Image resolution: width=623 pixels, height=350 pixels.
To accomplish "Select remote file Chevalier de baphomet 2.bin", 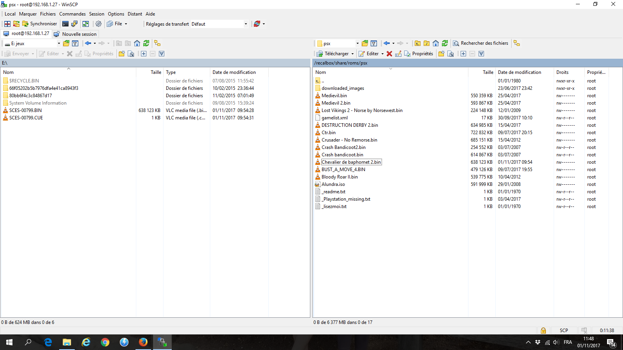I will tap(351, 162).
